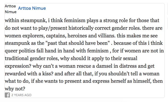Open the Arttoa Nimue avatar placeholder image
Viewport: 168px width, 102px height.
pos(11,9)
